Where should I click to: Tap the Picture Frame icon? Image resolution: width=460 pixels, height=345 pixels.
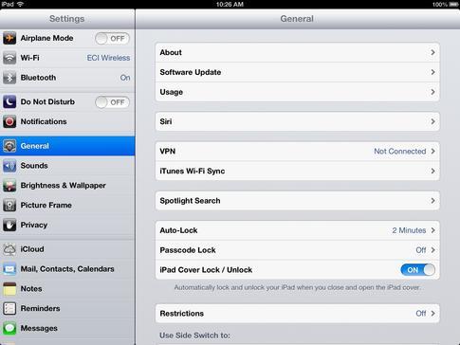coord(9,206)
